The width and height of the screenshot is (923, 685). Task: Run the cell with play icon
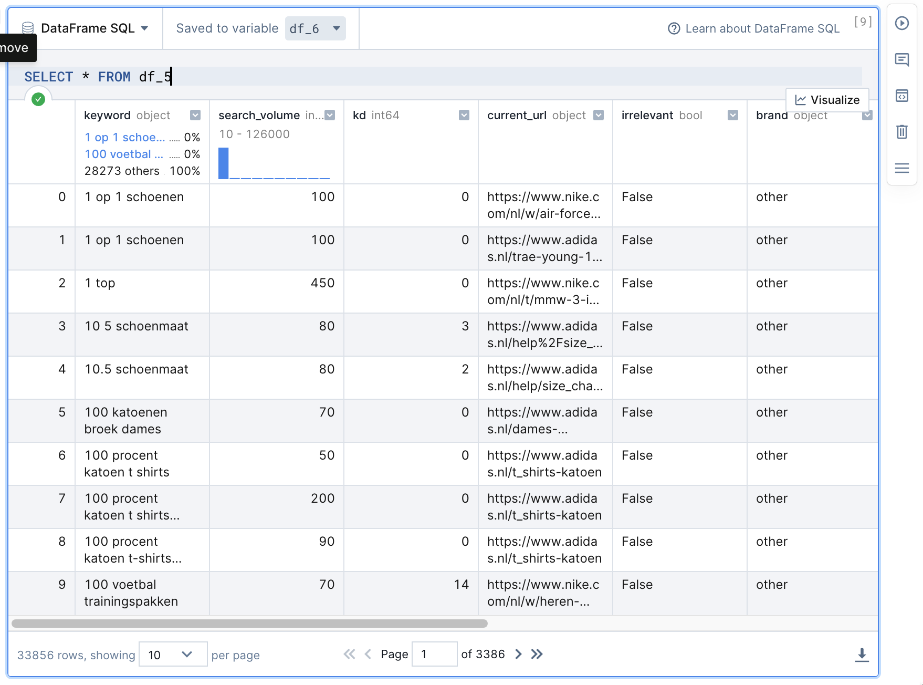pyautogui.click(x=901, y=23)
